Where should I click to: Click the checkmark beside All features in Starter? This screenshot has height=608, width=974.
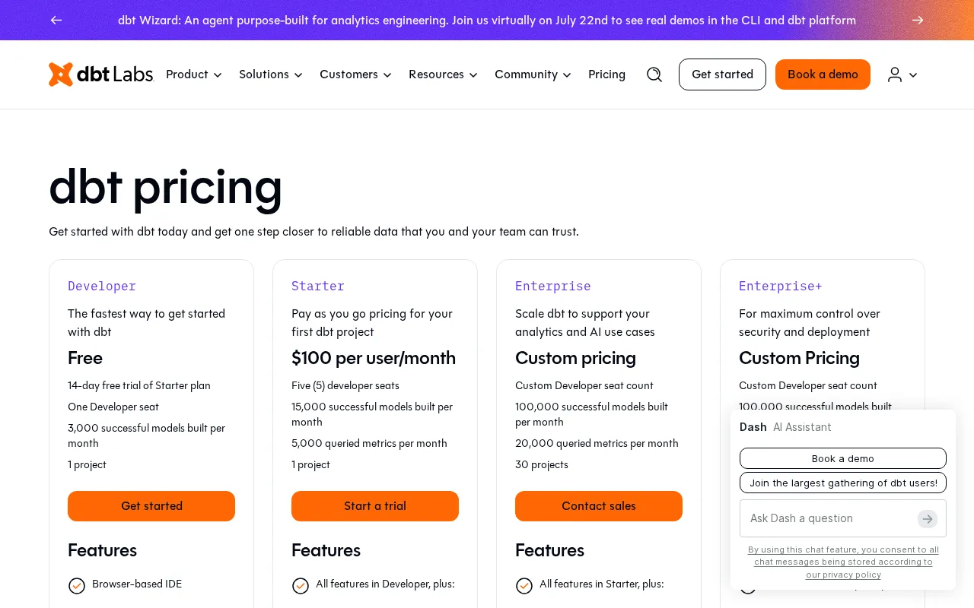(524, 585)
